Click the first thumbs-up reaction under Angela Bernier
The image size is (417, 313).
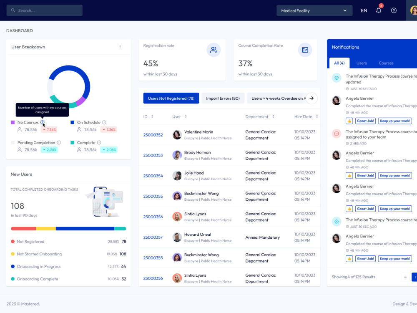[349, 121]
